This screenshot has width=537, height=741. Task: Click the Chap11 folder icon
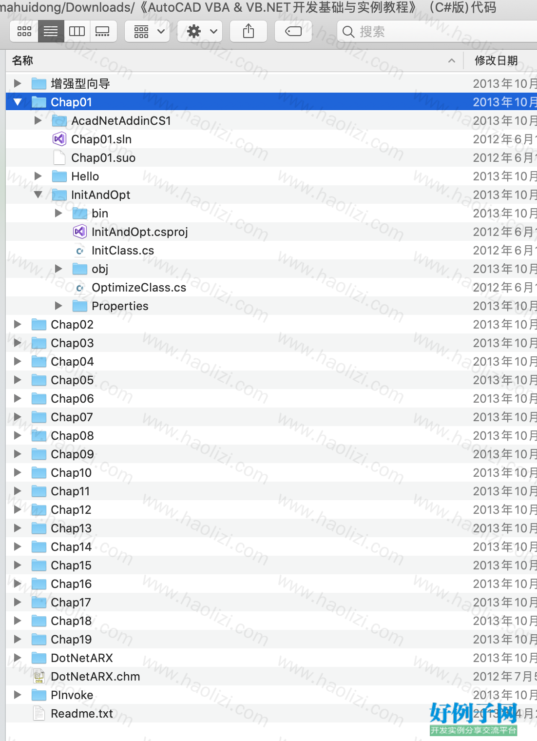pyautogui.click(x=39, y=491)
